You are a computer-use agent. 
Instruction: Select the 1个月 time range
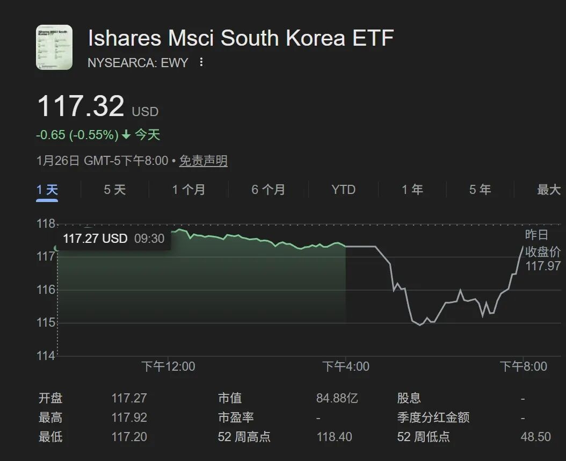click(188, 190)
